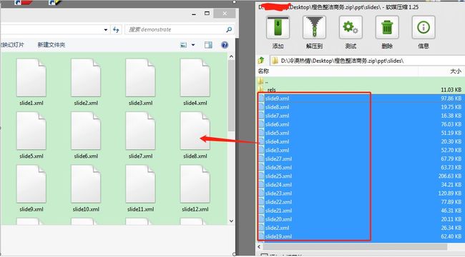Select slide12.xml file icon in Explorer
This screenshot has height=257, width=465.
click(x=195, y=183)
